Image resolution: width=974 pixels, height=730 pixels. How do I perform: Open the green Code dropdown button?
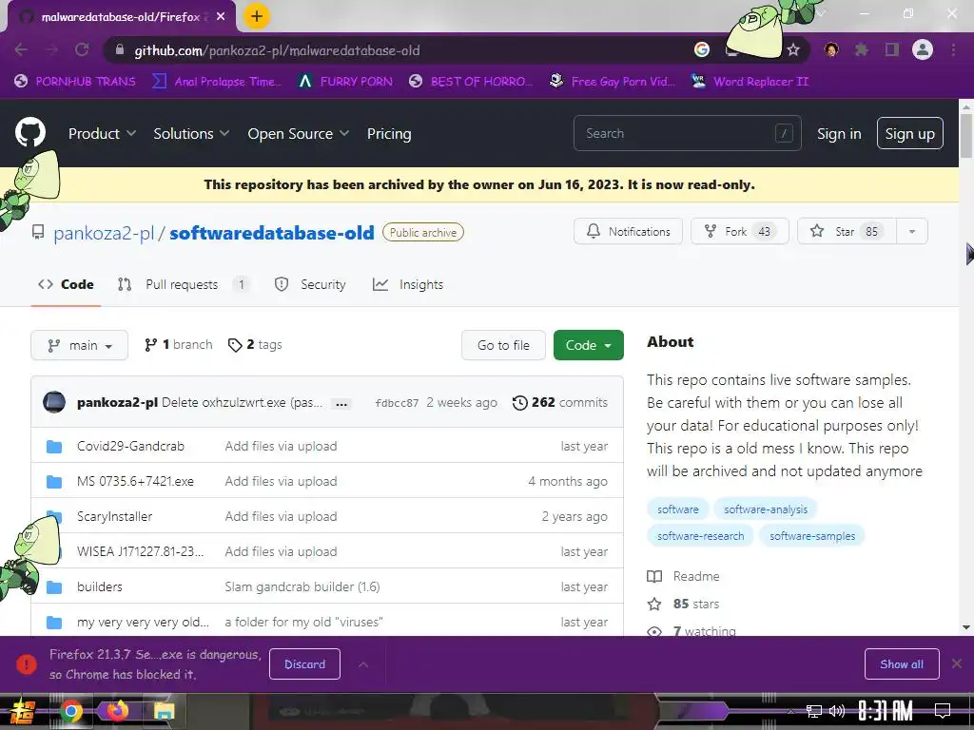(x=588, y=345)
